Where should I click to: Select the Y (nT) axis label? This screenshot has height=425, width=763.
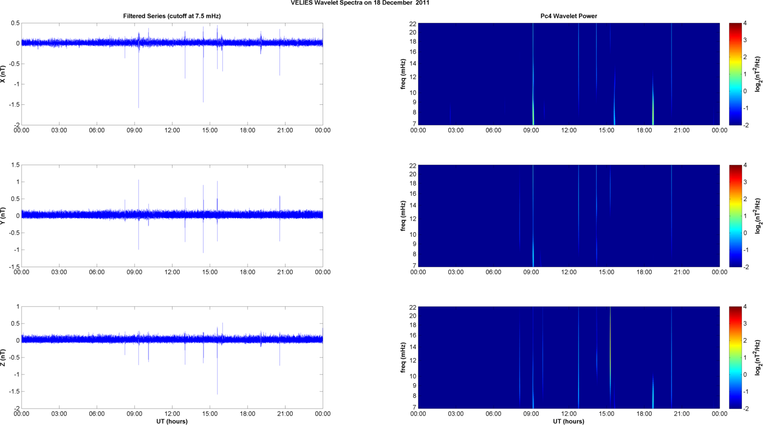(3, 216)
